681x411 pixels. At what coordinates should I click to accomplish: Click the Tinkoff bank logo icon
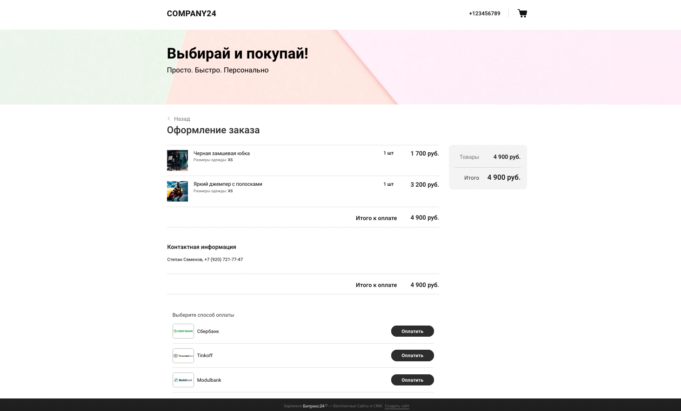(183, 356)
